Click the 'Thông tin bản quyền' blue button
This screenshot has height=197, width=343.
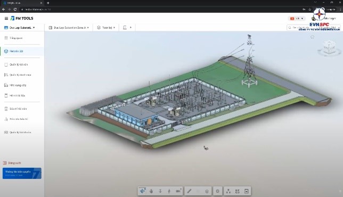click(x=22, y=173)
